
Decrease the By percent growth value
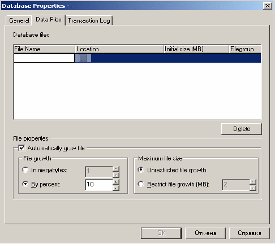click(x=116, y=188)
